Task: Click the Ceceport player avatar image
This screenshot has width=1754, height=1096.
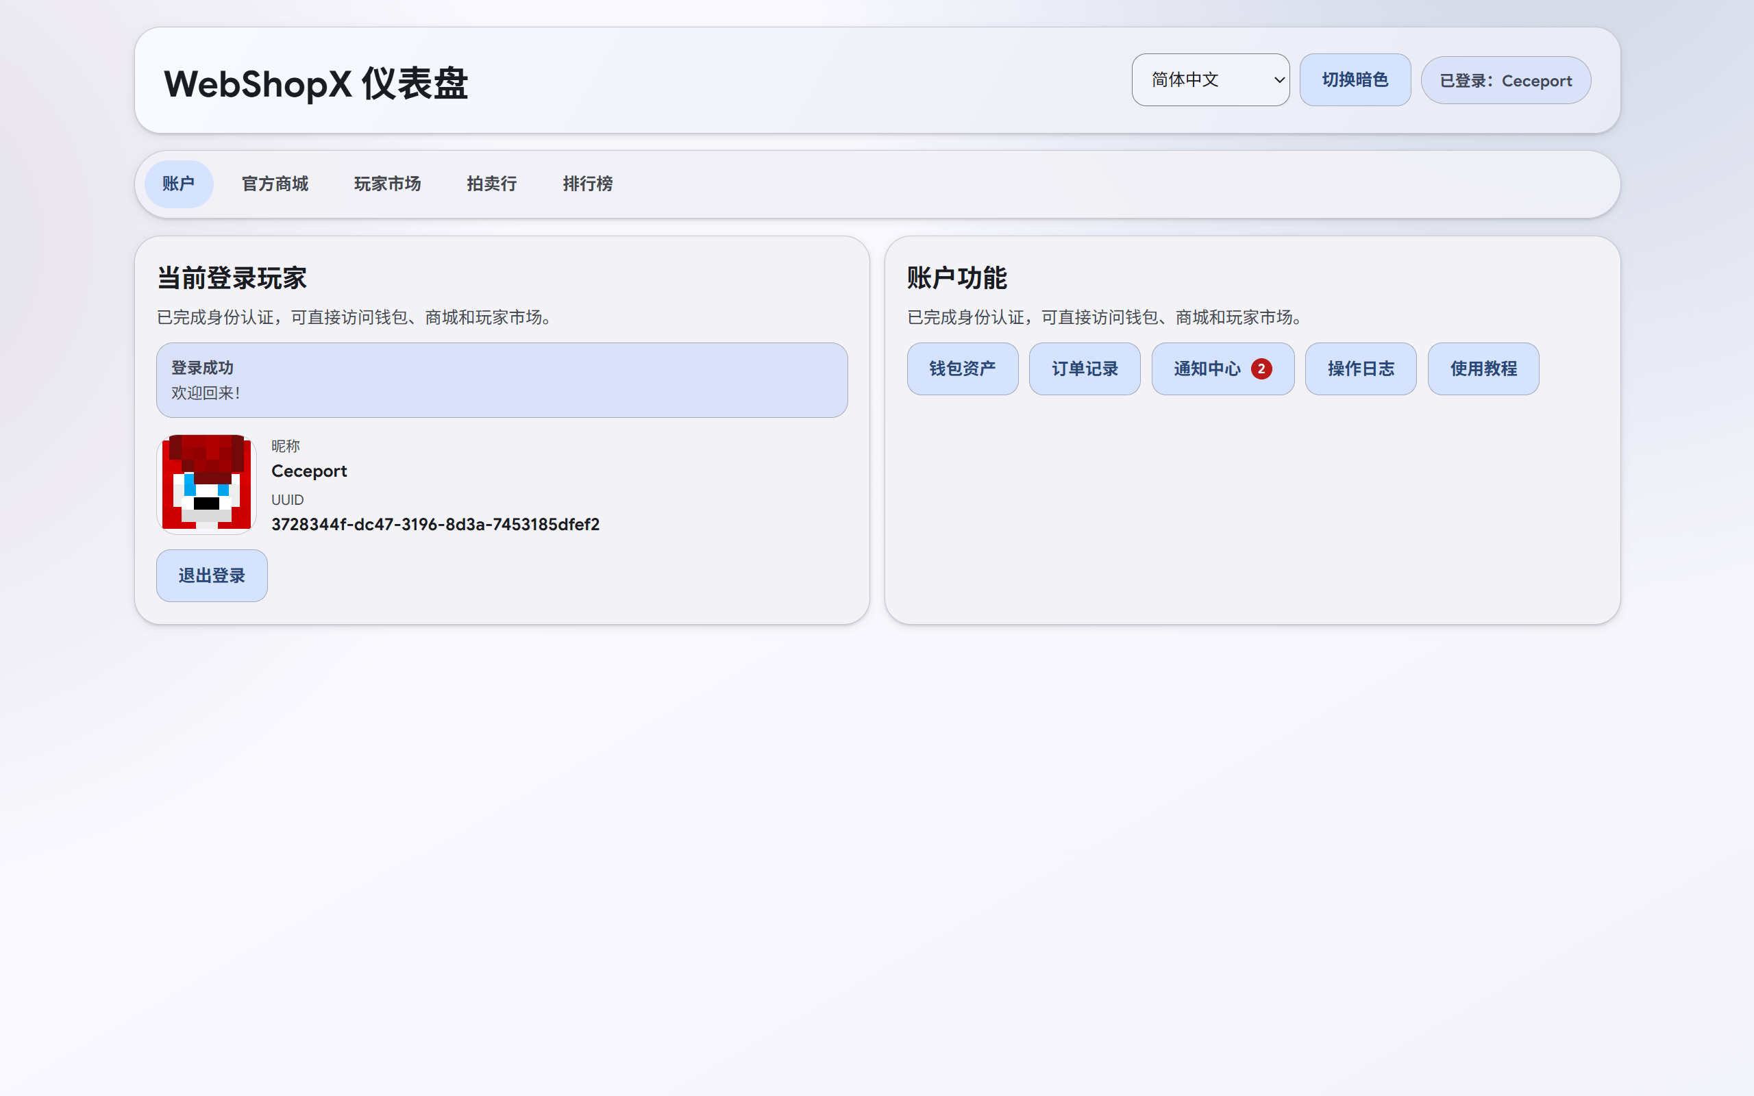Action: tap(206, 484)
